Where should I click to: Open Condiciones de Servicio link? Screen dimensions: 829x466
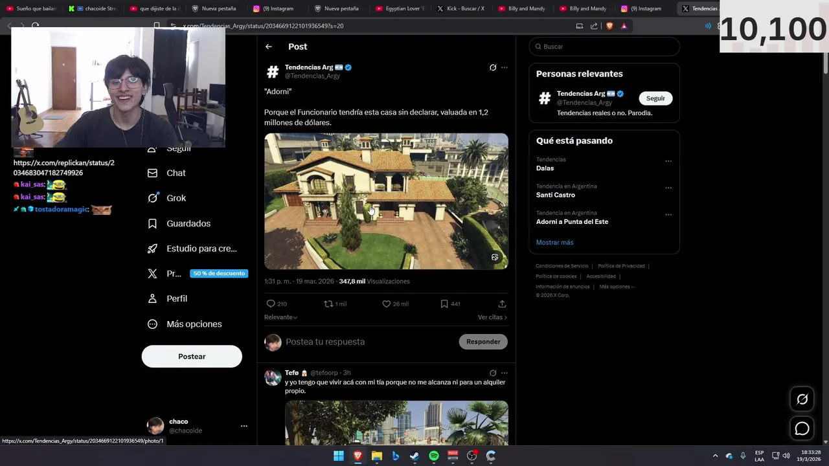pos(562,266)
